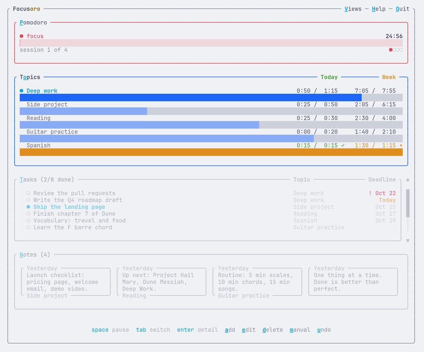
Task: Toggle 'Write the Q4 roadmap draft' circle
Action: point(28,200)
